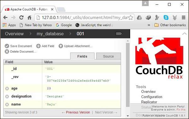Image resolution: width=189 pixels, height=119 pixels.
Task: Select the Fields tab
Action: [82, 56]
